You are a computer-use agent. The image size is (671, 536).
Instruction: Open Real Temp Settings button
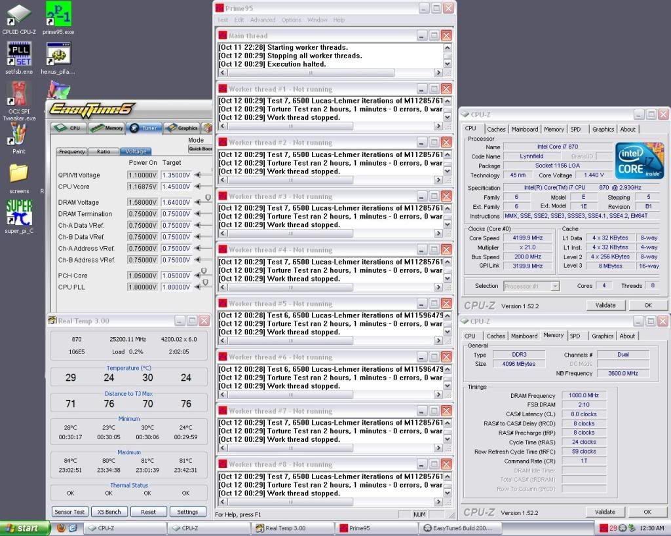pyautogui.click(x=187, y=512)
